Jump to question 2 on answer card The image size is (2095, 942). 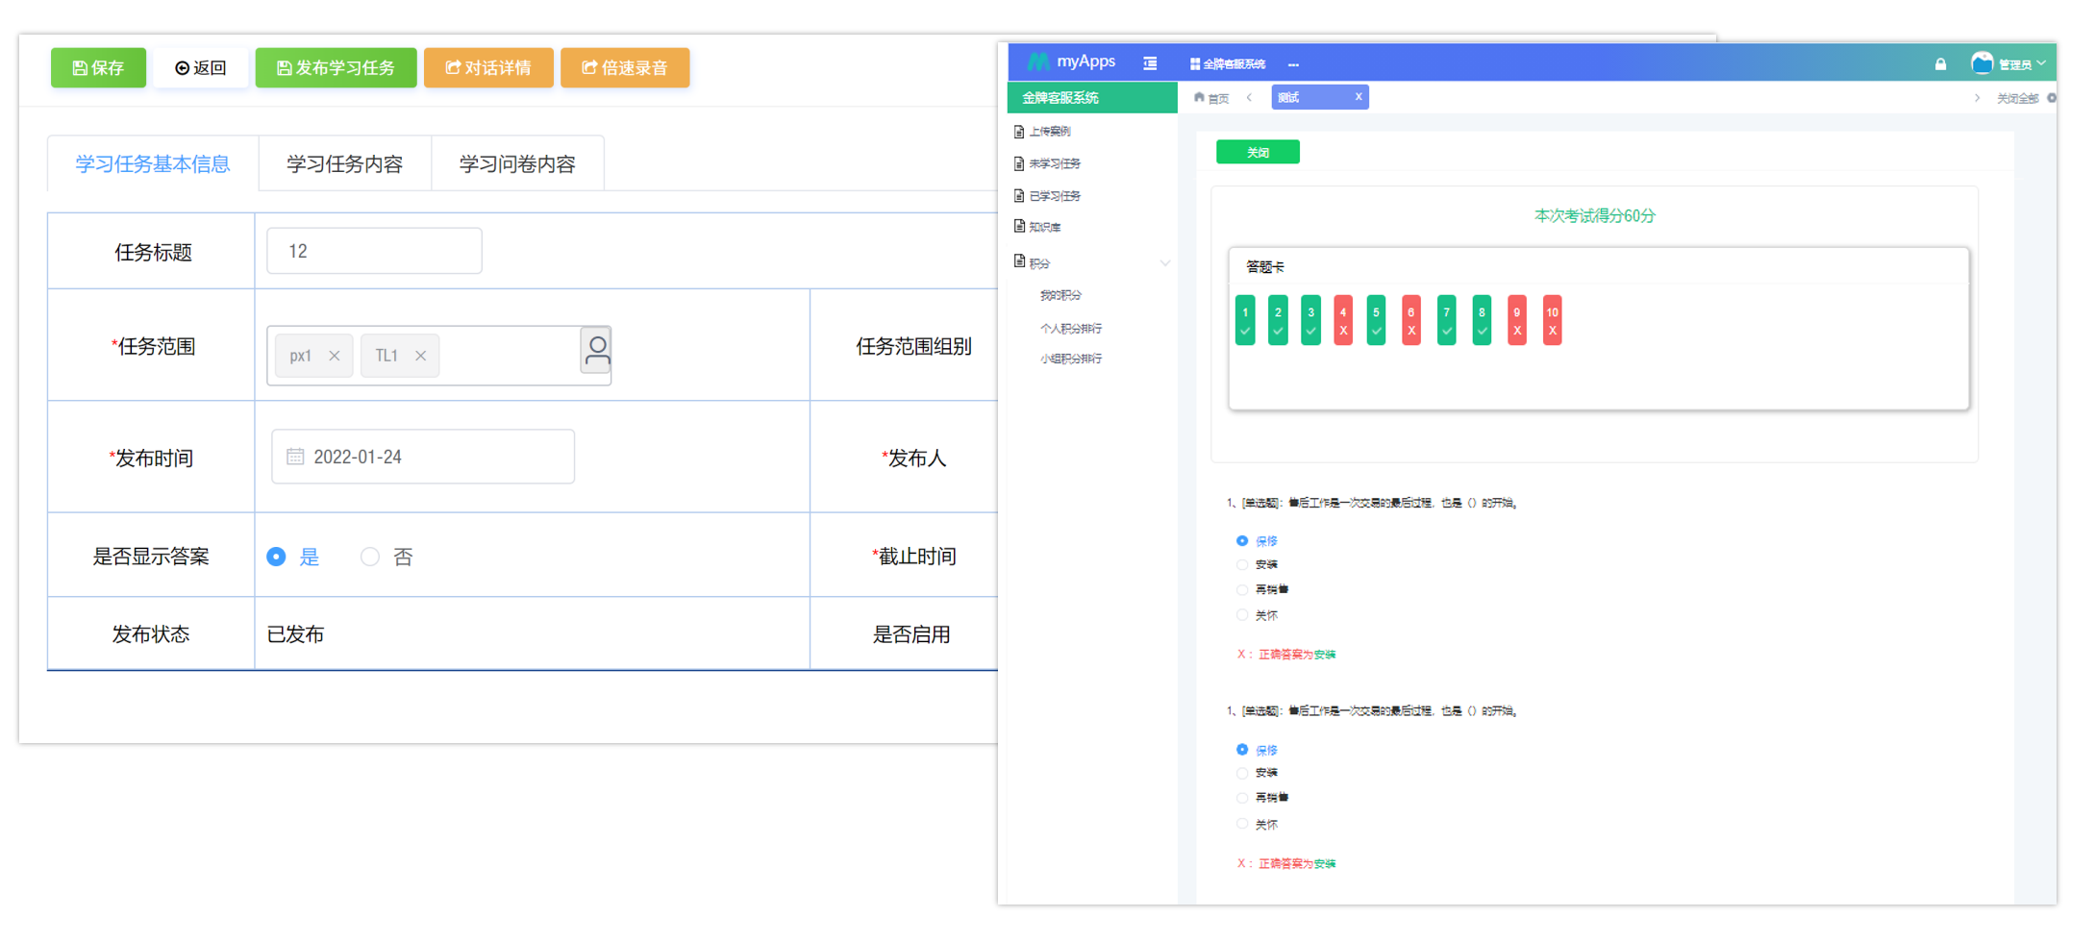[x=1278, y=320]
